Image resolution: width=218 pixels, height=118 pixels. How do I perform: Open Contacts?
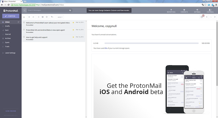click(184, 11)
